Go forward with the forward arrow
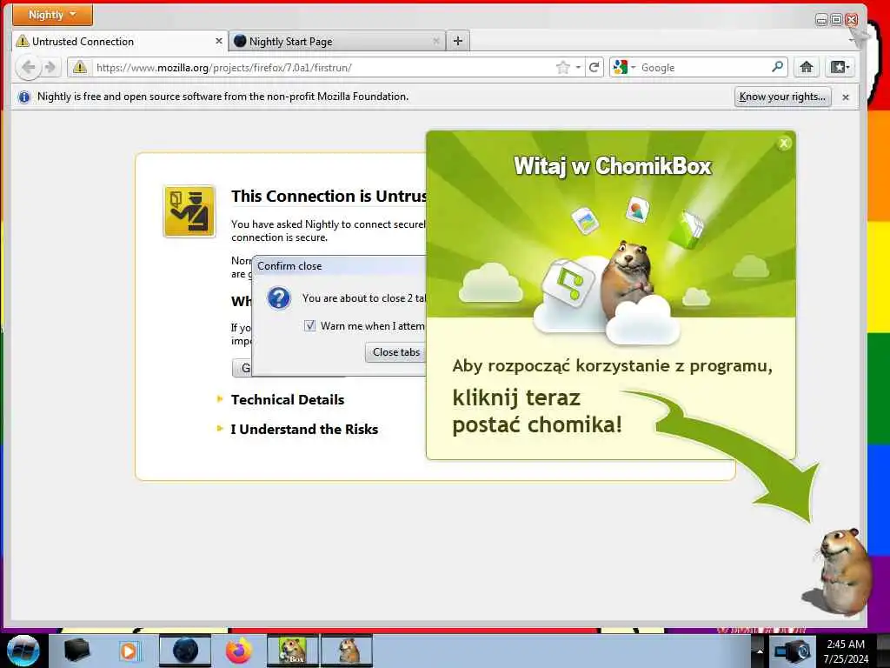 coord(50,68)
